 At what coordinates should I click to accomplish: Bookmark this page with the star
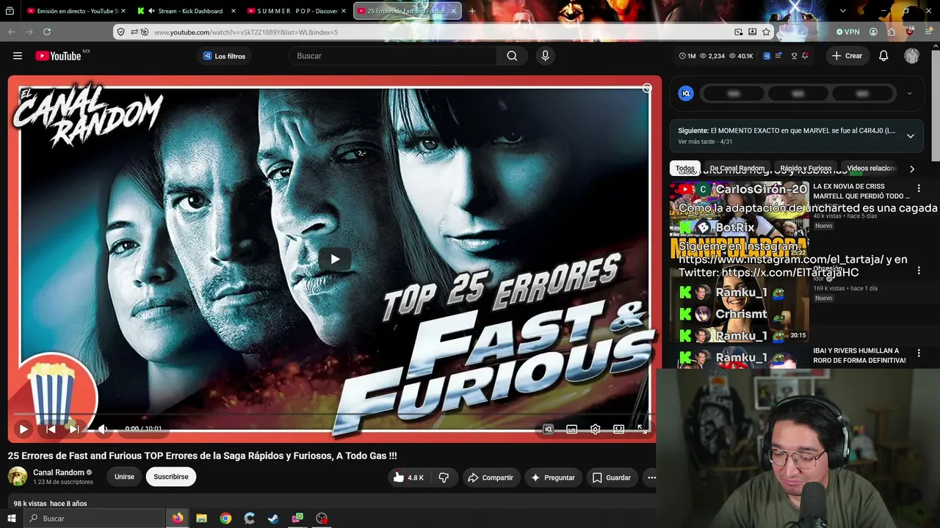click(x=766, y=32)
